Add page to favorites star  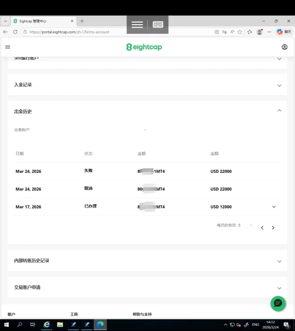click(240, 32)
